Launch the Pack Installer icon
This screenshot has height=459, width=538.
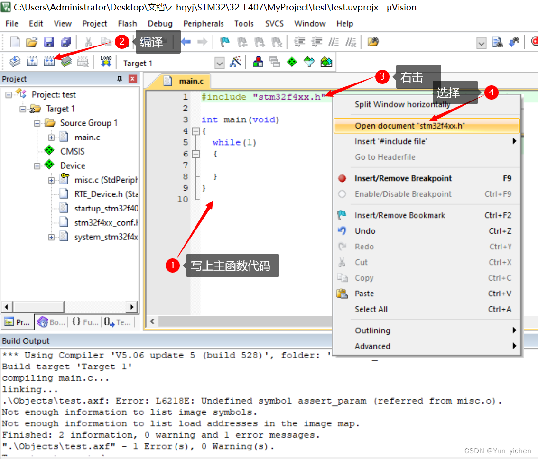tap(326, 62)
